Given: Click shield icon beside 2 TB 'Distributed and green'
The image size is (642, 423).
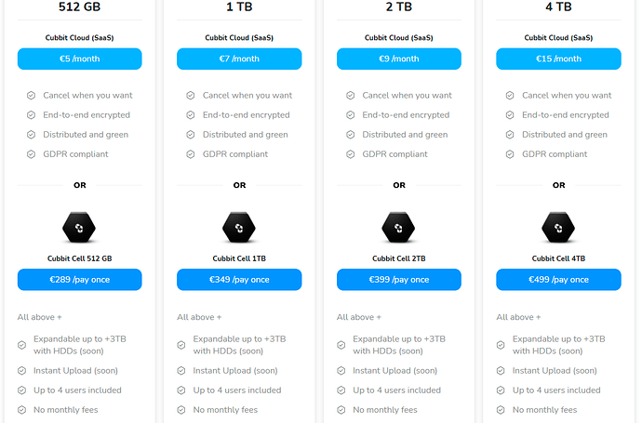Looking at the screenshot, I should (x=350, y=135).
